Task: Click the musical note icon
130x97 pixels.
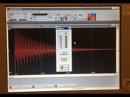Action: click(75, 15)
